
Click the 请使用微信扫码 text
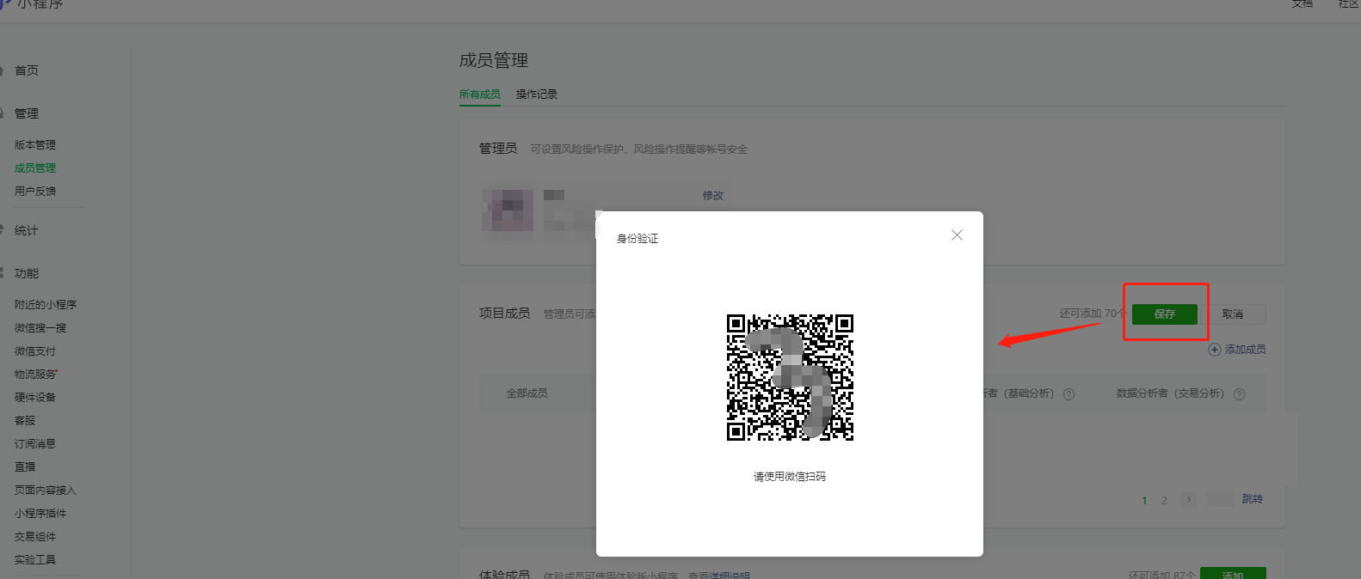click(x=790, y=476)
